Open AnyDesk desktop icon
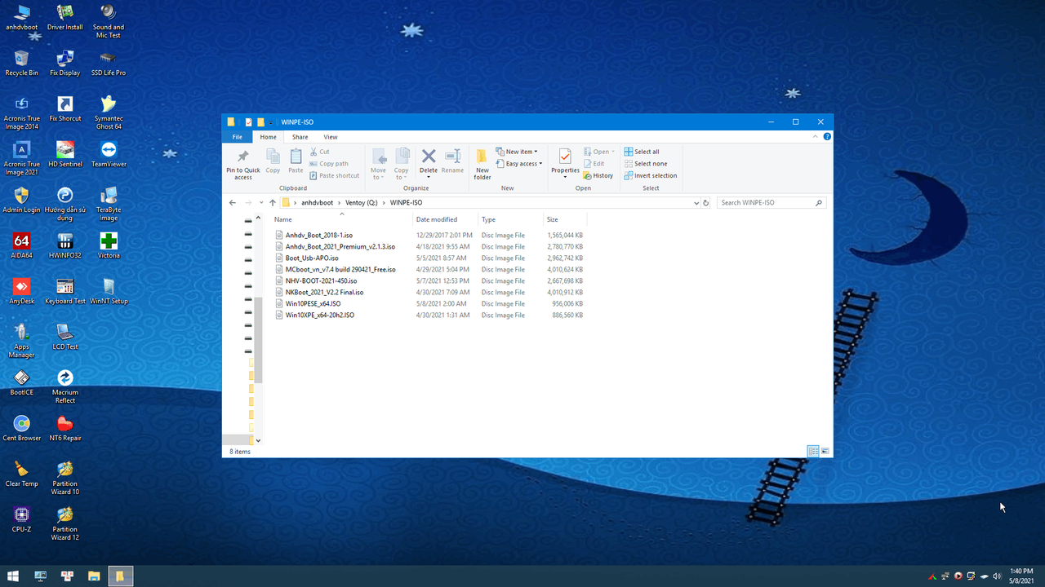 click(x=22, y=292)
